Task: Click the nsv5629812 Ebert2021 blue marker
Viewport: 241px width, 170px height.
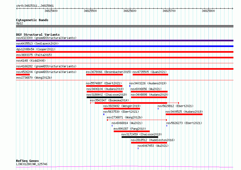Action: pos(158,109)
